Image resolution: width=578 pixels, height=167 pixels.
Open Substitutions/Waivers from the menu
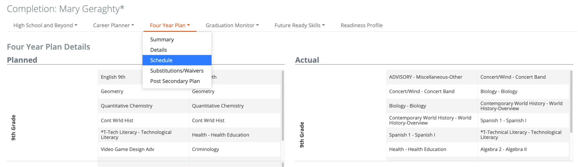pyautogui.click(x=177, y=71)
